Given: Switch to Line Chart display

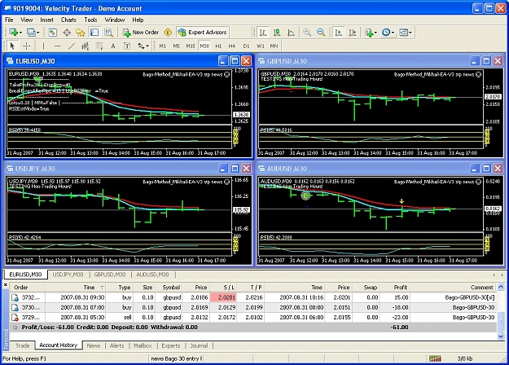Looking at the screenshot, I should pyautogui.click(x=291, y=32).
